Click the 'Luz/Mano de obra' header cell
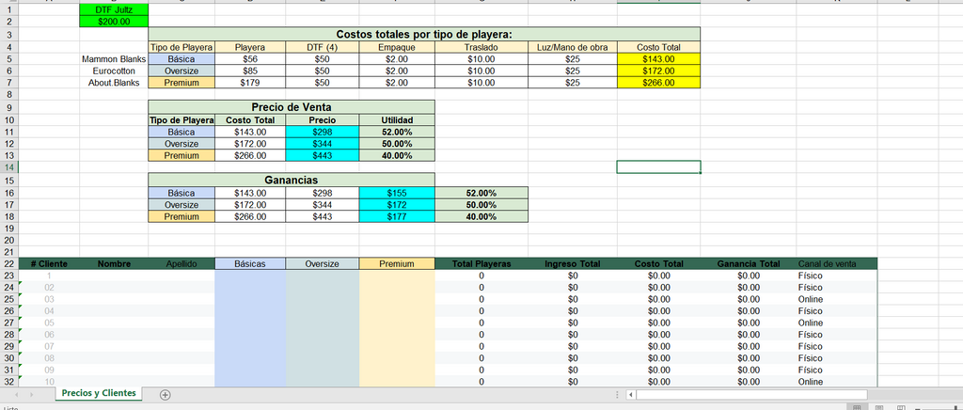Image resolution: width=963 pixels, height=410 pixels. pos(573,47)
